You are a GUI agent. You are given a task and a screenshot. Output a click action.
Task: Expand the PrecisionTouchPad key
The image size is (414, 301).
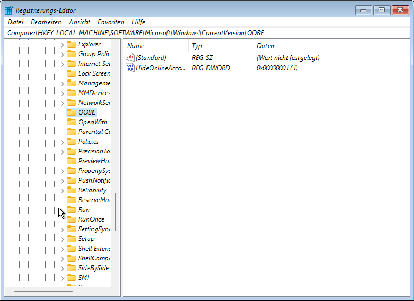pyautogui.click(x=62, y=152)
